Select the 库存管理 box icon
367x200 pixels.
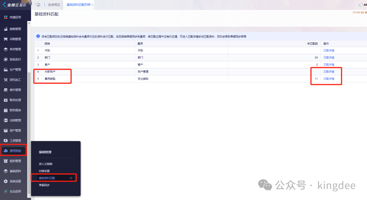coord(6,49)
